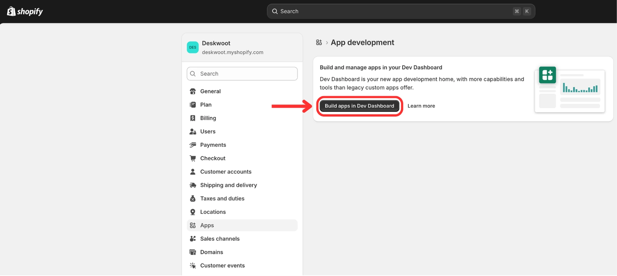Viewport: 617px width, 276px height.
Task: Click the Shipping truck icon
Action: click(x=193, y=185)
